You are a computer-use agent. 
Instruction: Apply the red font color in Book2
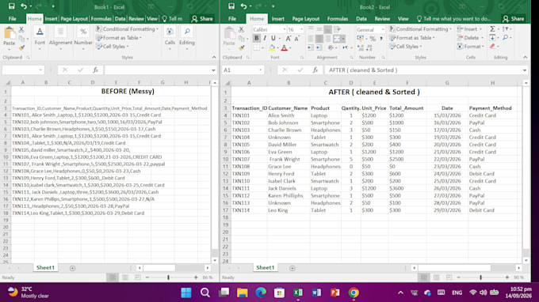pos(285,47)
